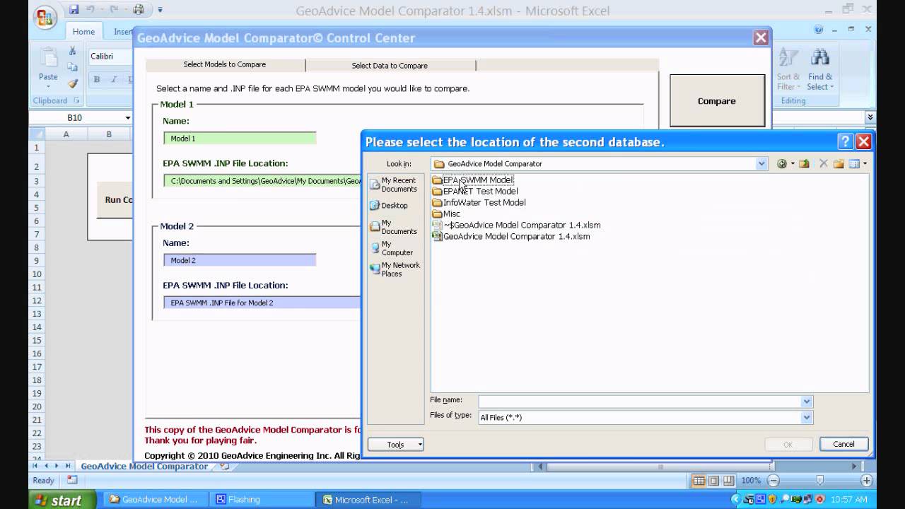Image resolution: width=905 pixels, height=509 pixels.
Task: Go to My Computer in places bar
Action: click(x=392, y=248)
